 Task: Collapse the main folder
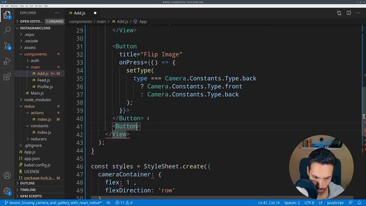tap(40, 67)
